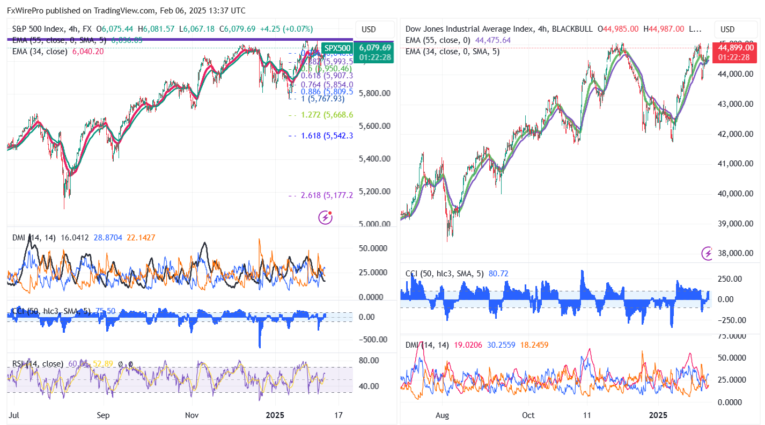Click the 38,000.00 price axis label

pos(736,254)
